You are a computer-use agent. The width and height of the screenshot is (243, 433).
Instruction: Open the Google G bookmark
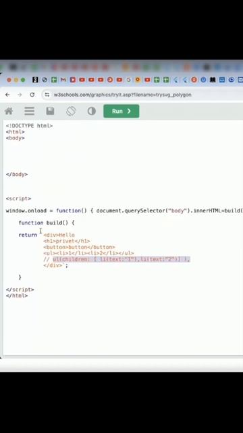128,80
